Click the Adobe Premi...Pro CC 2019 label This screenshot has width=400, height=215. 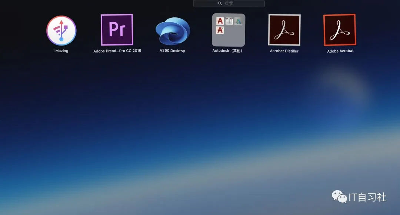(117, 51)
